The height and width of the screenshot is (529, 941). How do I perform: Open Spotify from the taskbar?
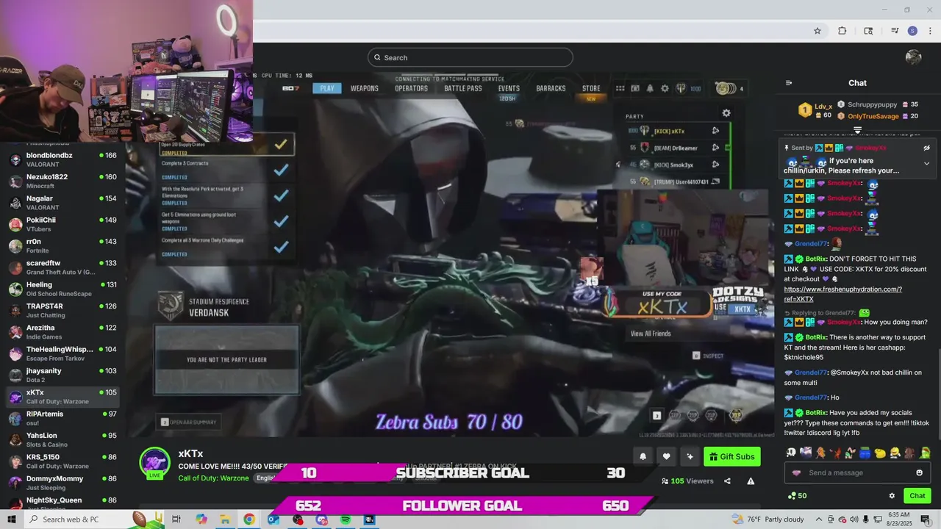346,519
